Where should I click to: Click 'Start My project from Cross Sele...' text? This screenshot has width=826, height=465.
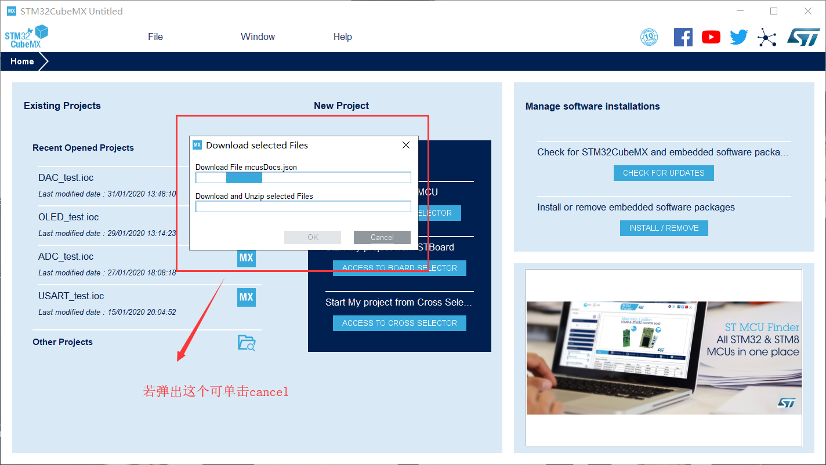399,302
